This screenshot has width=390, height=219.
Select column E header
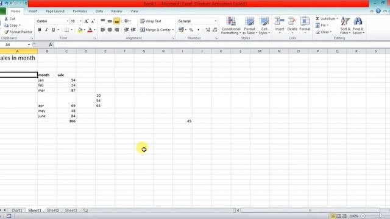(105, 51)
